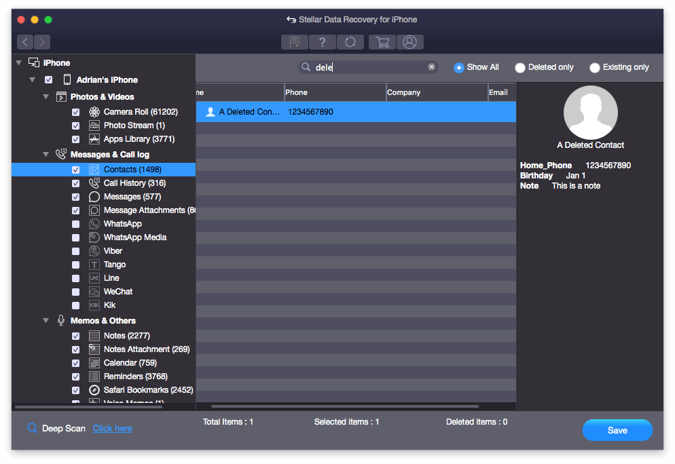675x464 pixels.
Task: Click the sidebar horizontal scrollbar
Action: 88,407
